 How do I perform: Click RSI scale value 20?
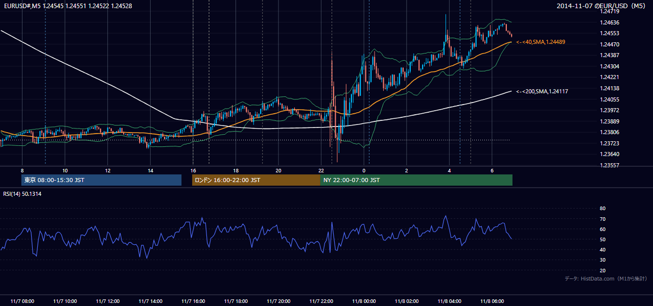point(602,270)
